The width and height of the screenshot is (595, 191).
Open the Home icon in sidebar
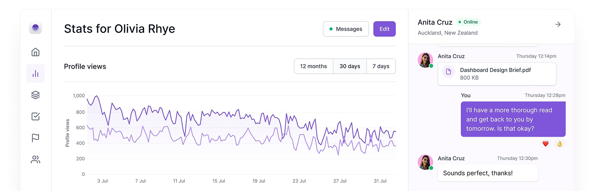[x=36, y=52]
